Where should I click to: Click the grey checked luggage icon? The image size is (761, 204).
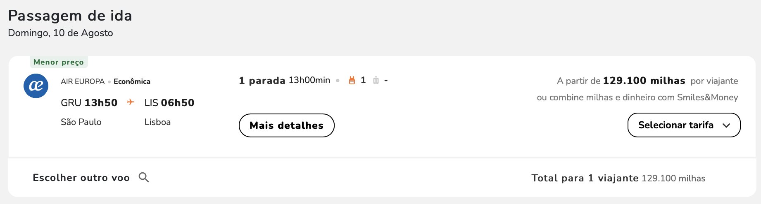(x=376, y=81)
